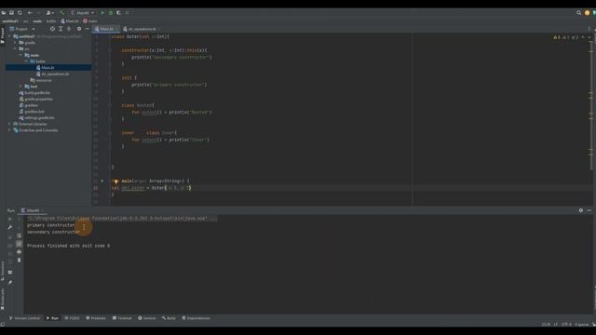Expand Scratches and Consoles node
Image resolution: width=596 pixels, height=335 pixels.
click(x=9, y=130)
